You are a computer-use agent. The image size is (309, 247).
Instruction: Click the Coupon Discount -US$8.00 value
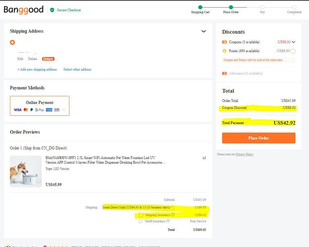[289, 108]
